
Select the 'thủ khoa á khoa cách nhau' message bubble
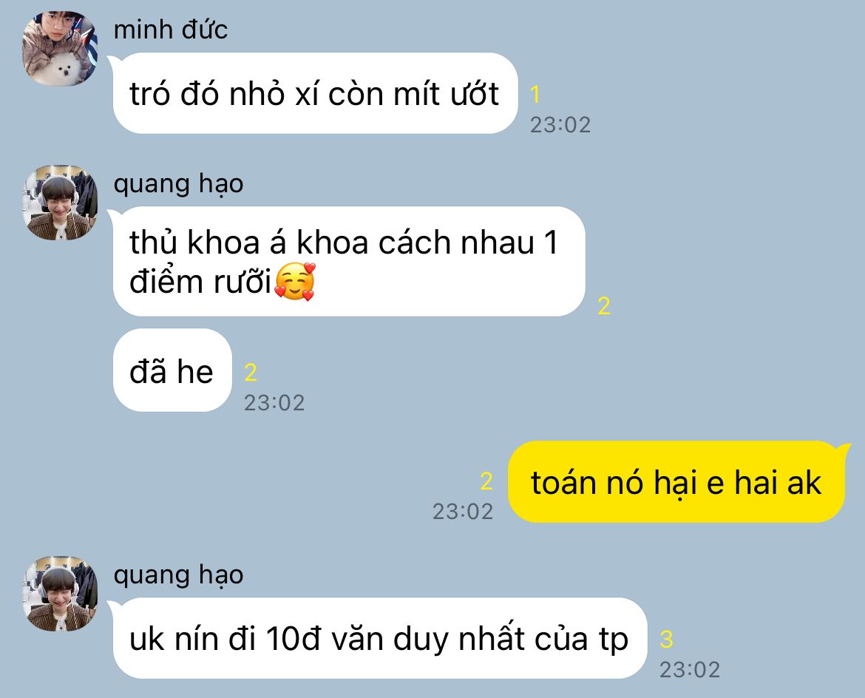(349, 262)
